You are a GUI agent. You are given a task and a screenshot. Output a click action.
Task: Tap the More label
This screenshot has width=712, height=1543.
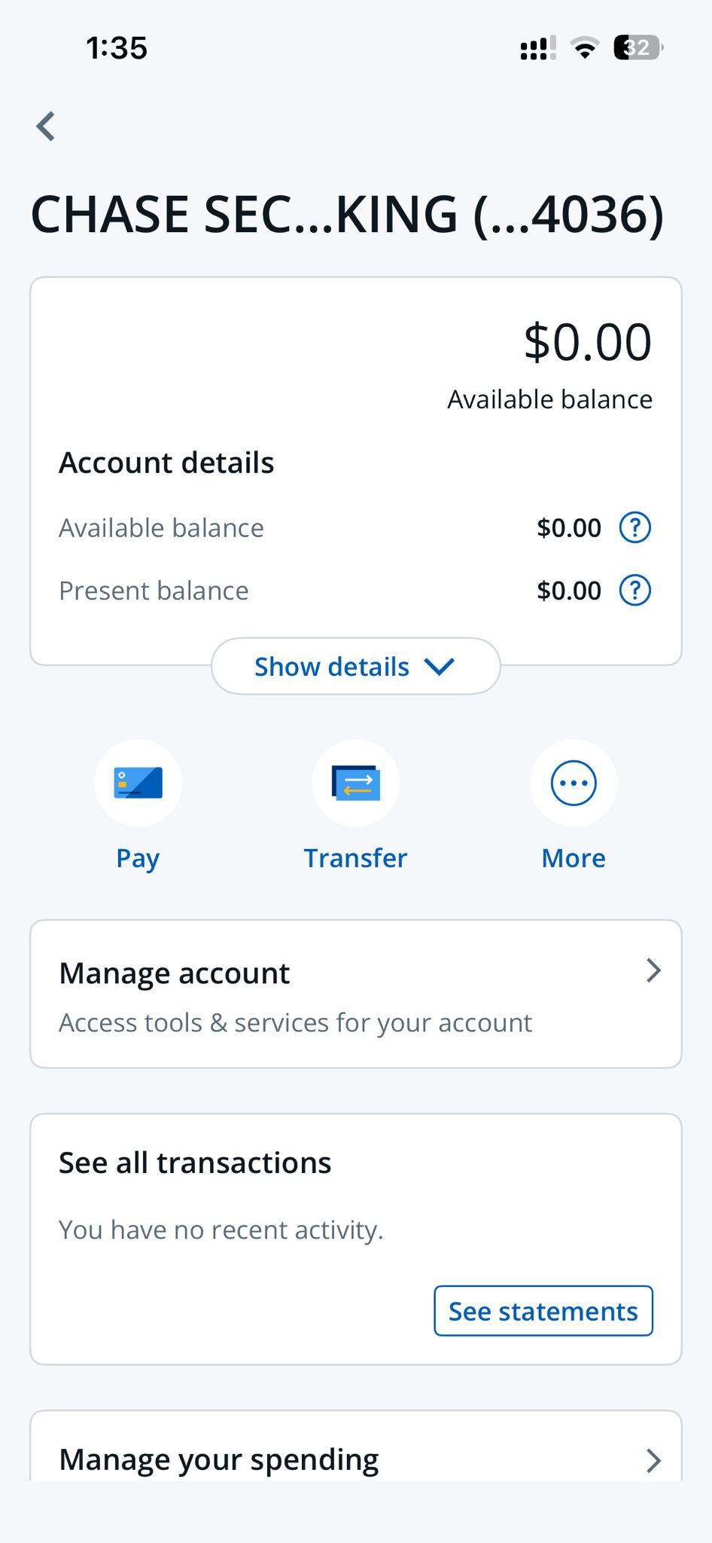574,858
